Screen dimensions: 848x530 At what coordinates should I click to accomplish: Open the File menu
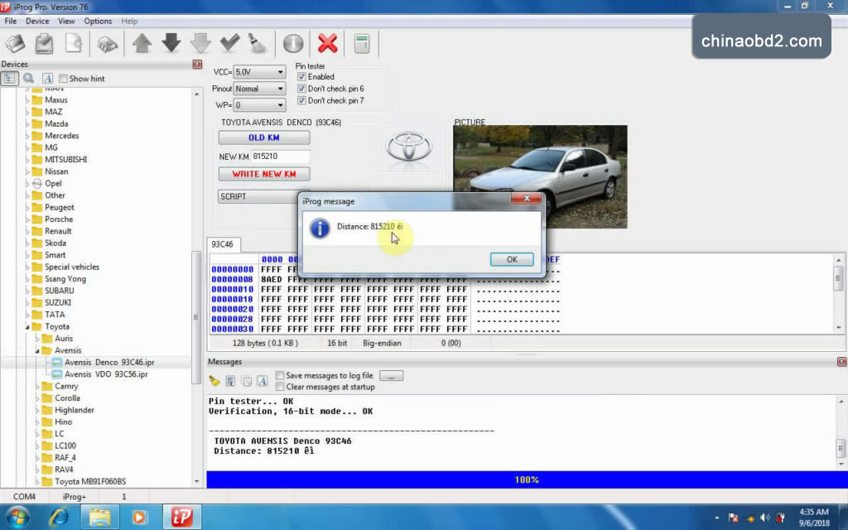tap(10, 21)
